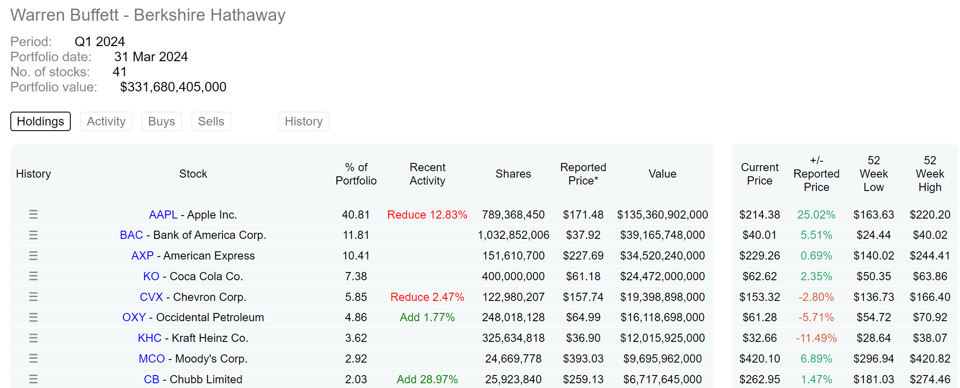The height and width of the screenshot is (388, 960).
Task: Open the history icon for Apple Inc. row
Action: click(33, 214)
